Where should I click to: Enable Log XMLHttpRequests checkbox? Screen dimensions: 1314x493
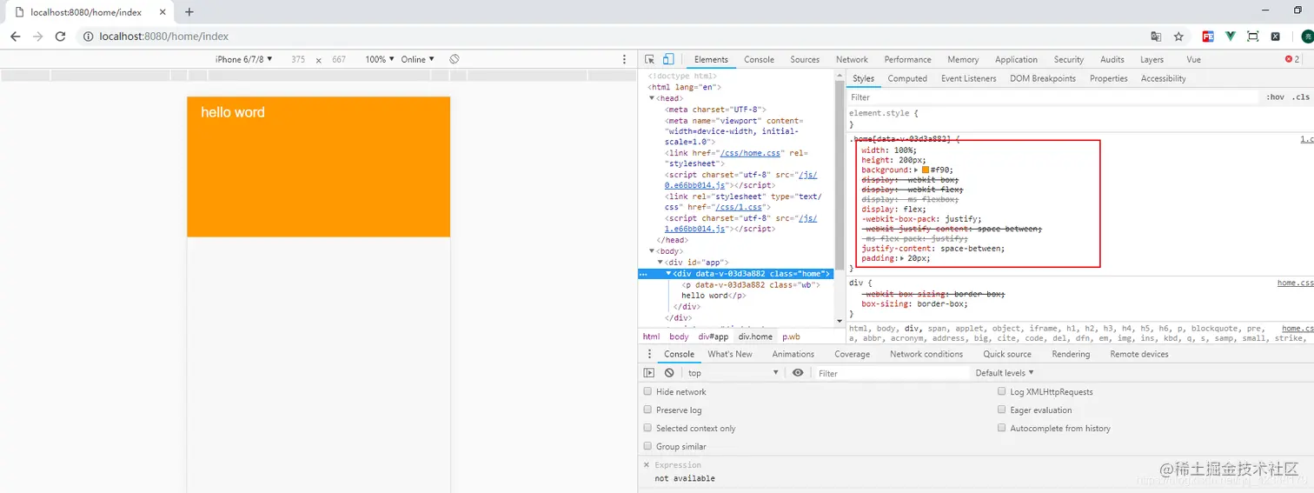pos(1001,391)
